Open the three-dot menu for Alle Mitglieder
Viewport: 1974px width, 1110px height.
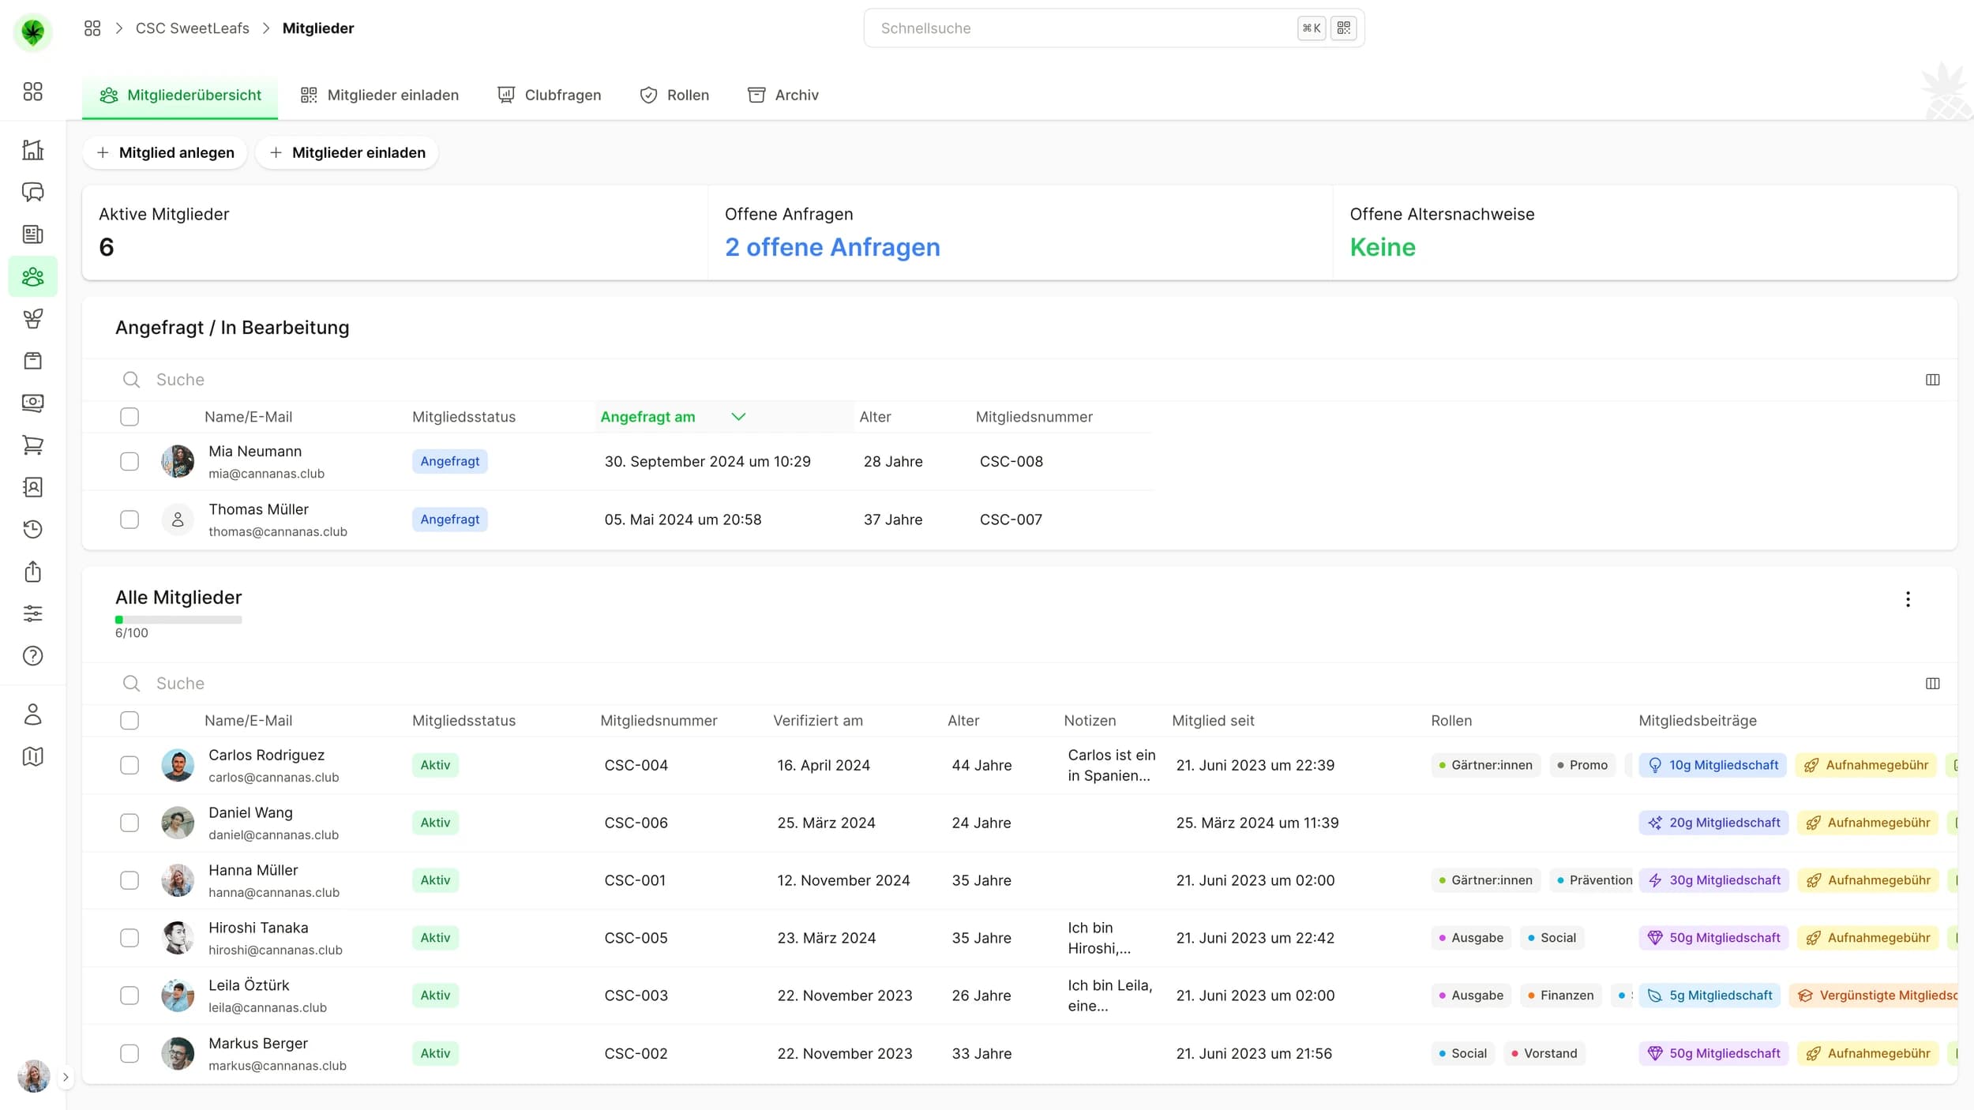pos(1908,599)
